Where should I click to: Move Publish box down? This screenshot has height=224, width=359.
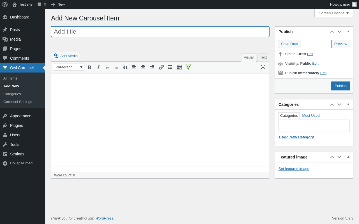[339, 32]
